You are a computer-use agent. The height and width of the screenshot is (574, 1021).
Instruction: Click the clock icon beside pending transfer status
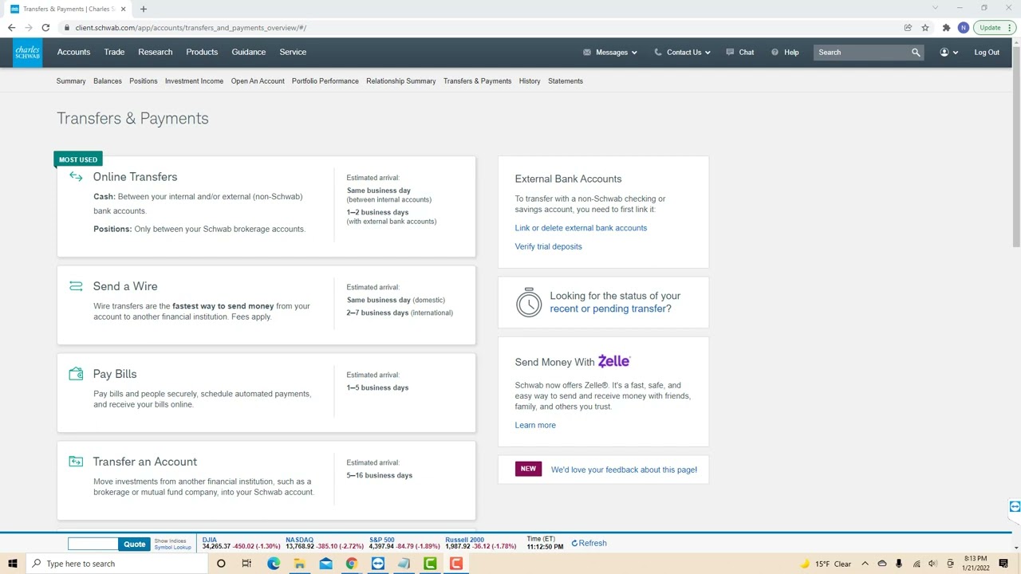(x=529, y=302)
